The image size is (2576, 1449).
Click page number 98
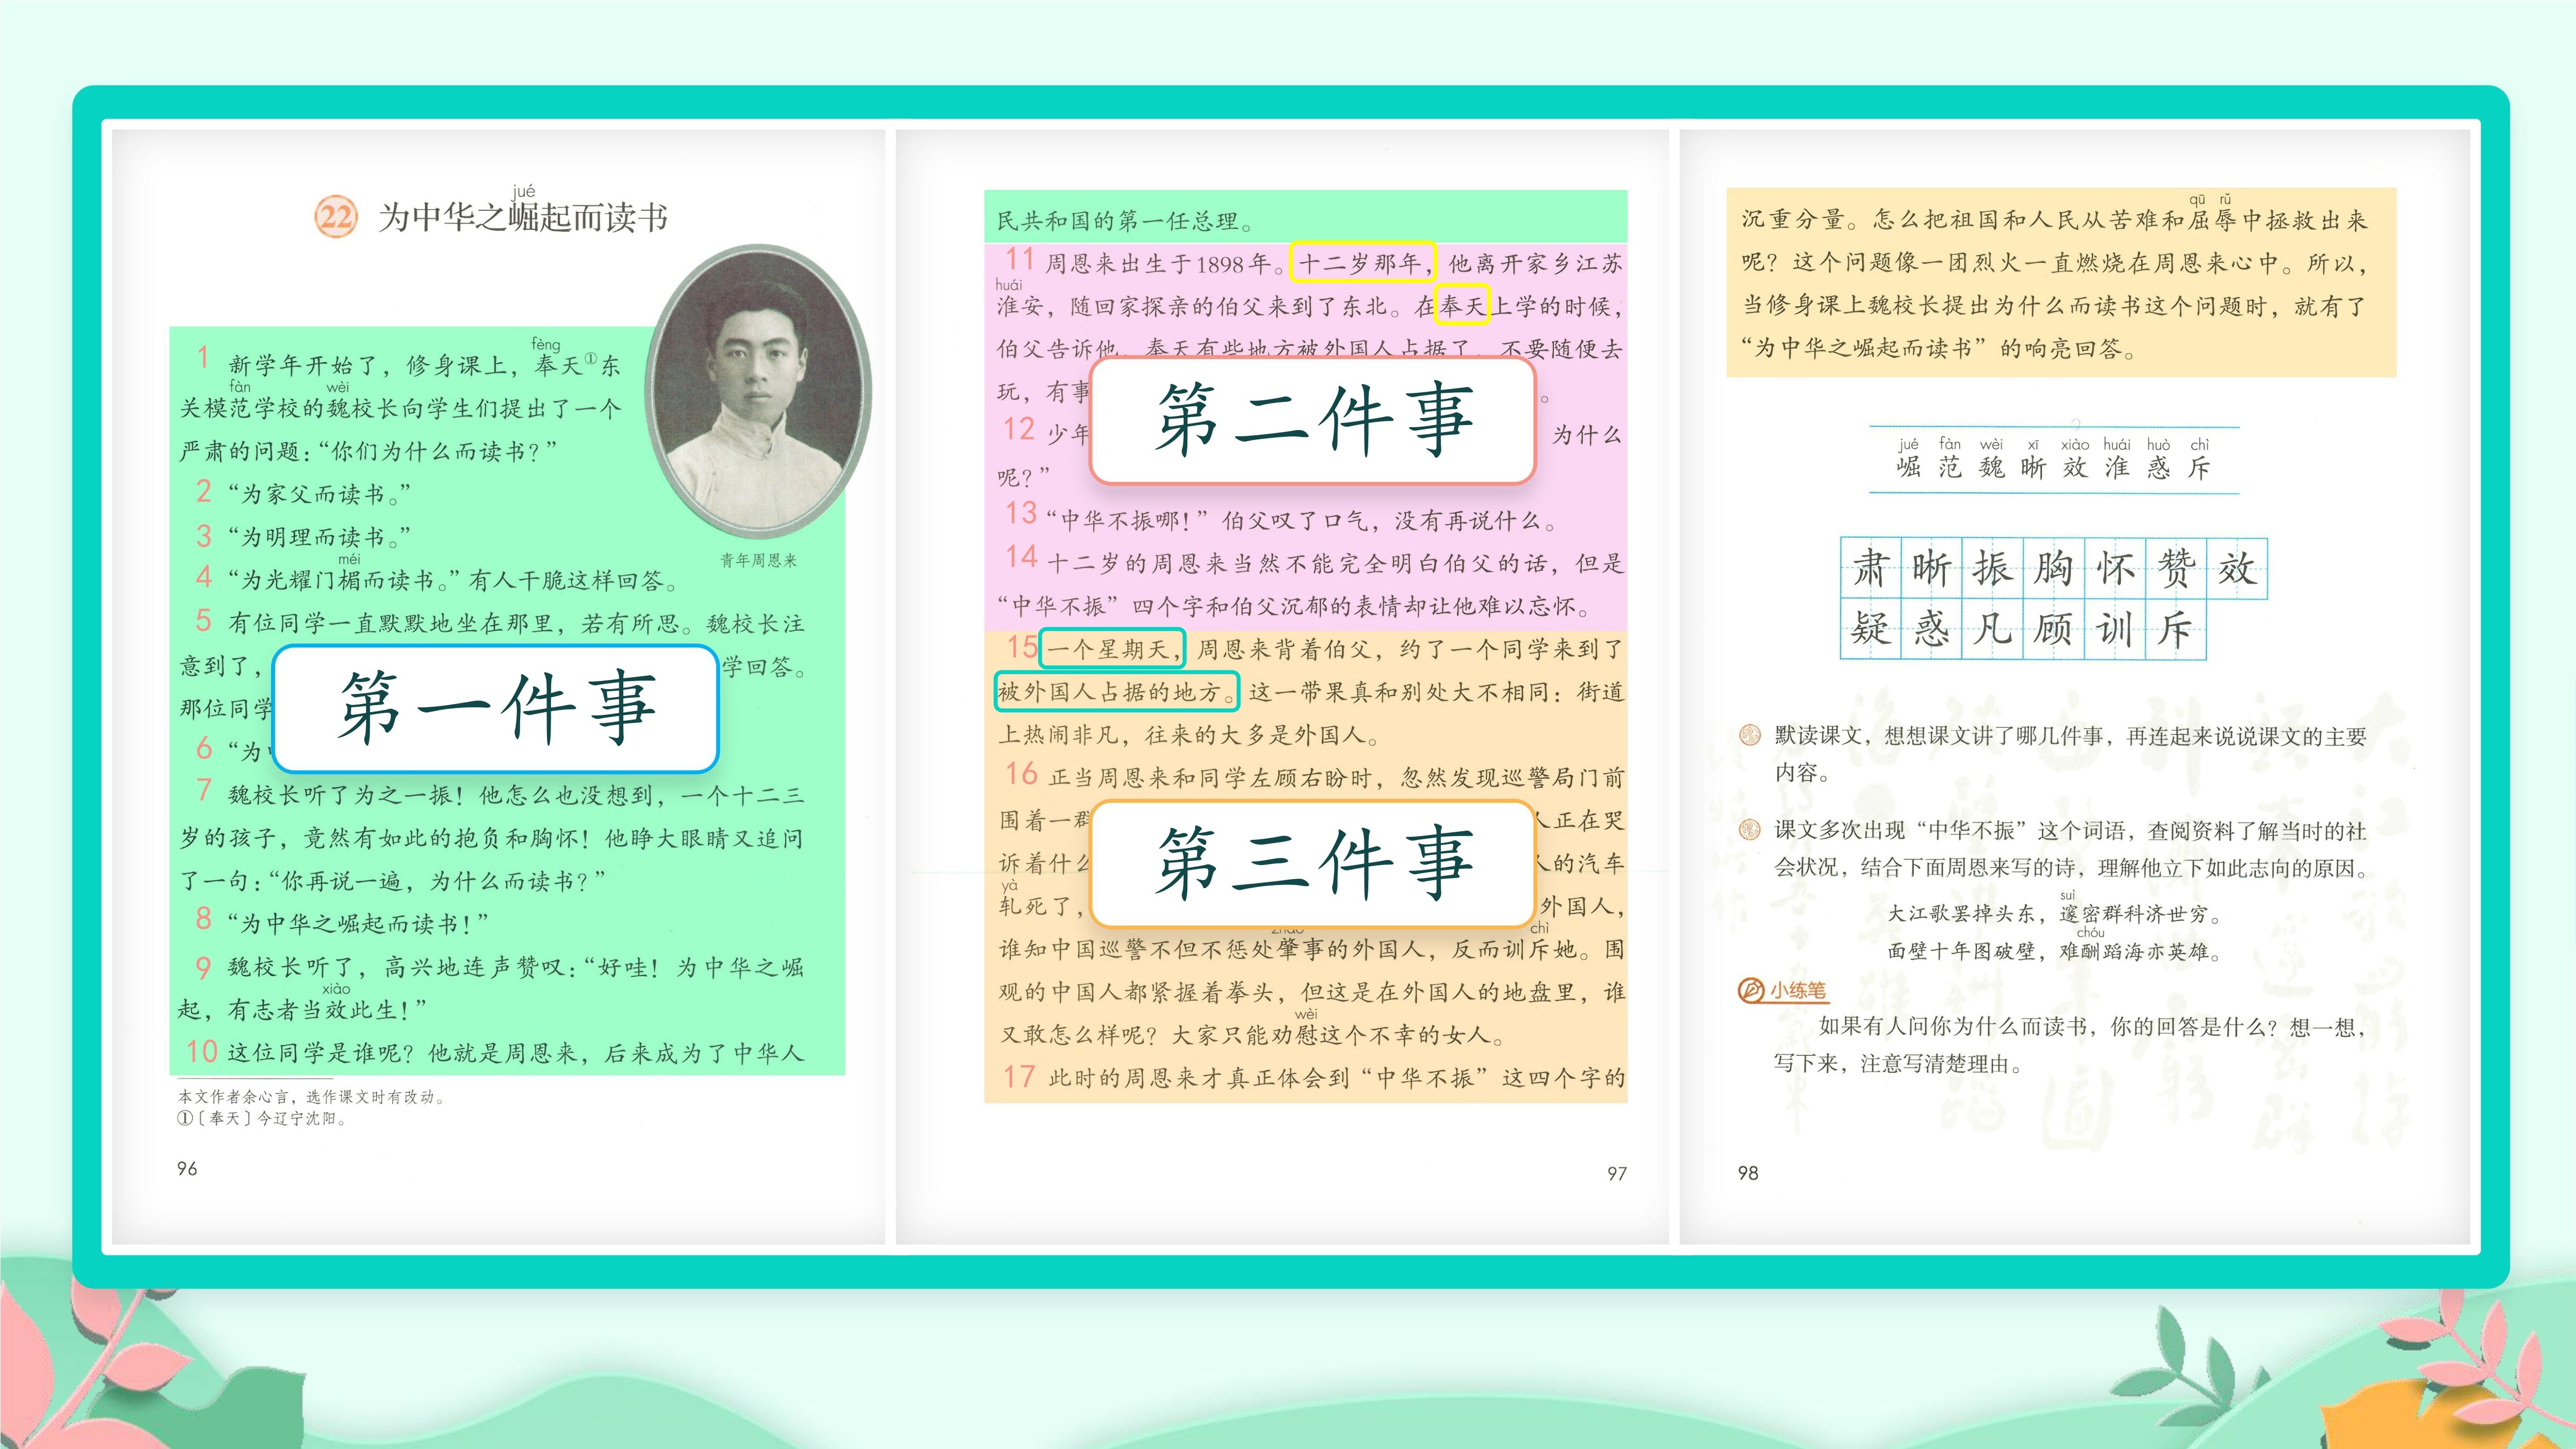tap(1748, 1172)
